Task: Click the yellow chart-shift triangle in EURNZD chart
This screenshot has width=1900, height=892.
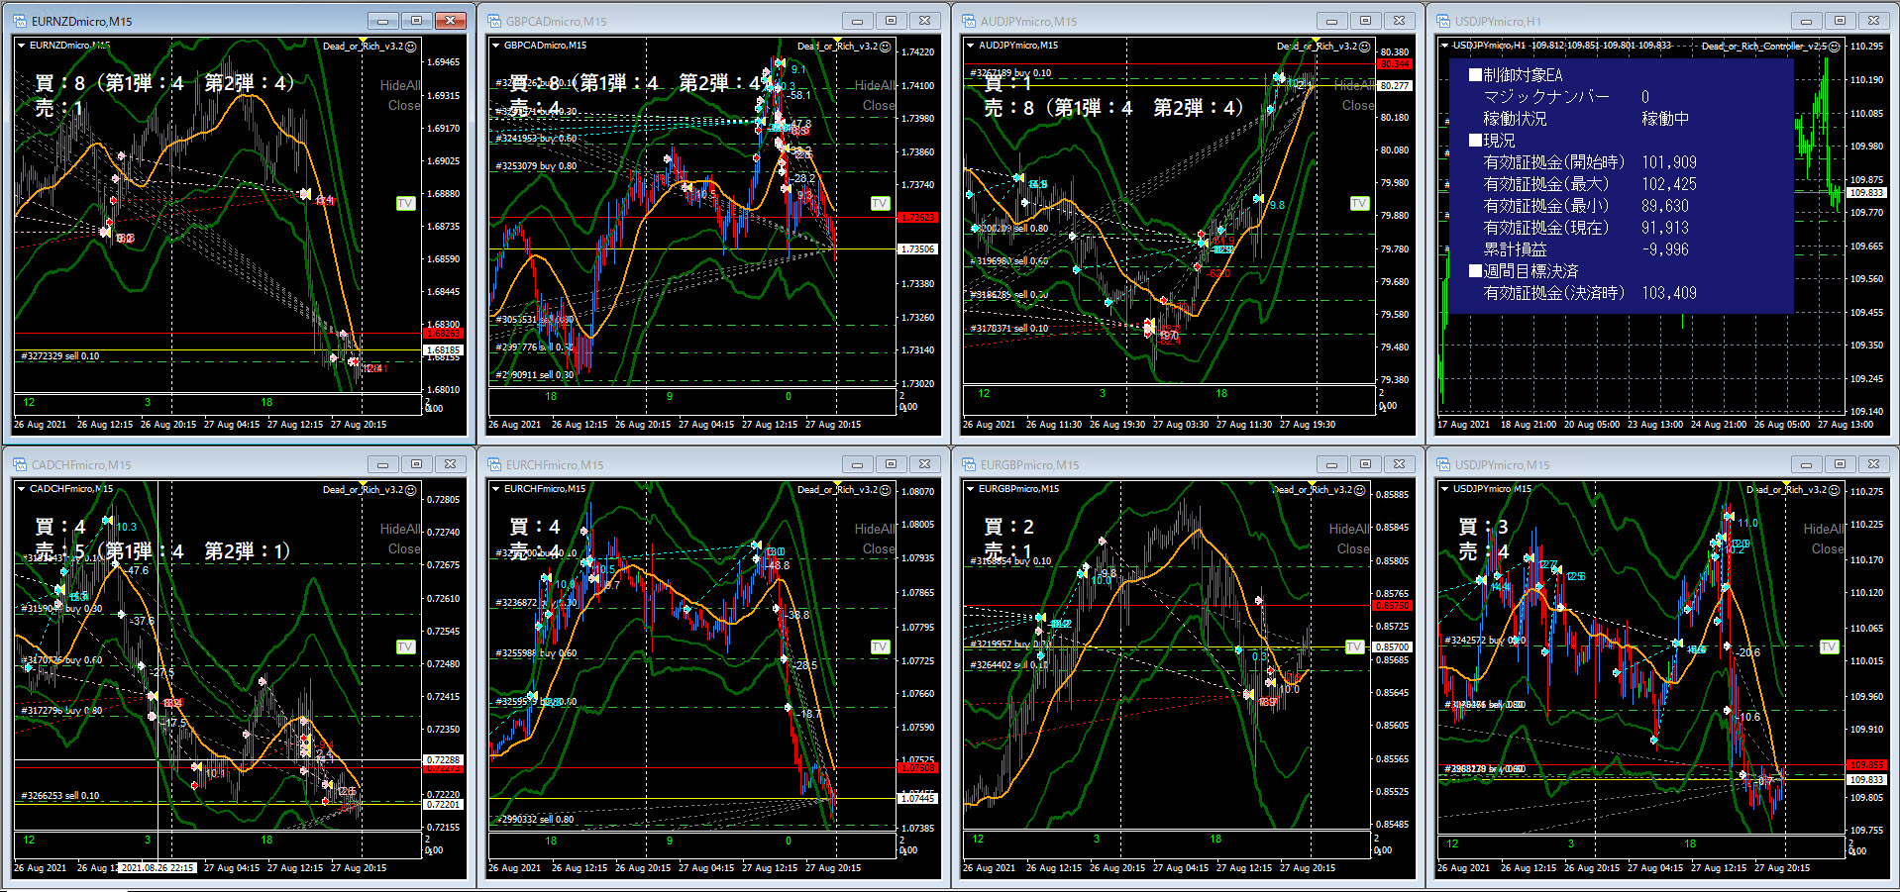Action: click(x=363, y=41)
